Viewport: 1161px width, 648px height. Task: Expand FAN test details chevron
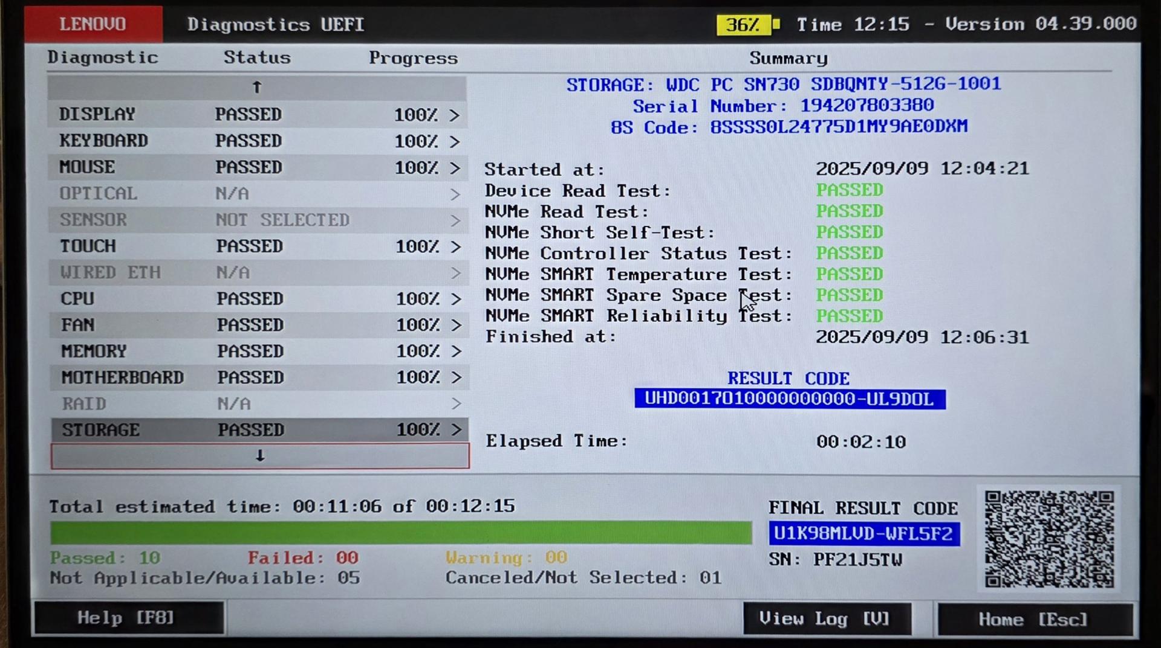coord(457,325)
